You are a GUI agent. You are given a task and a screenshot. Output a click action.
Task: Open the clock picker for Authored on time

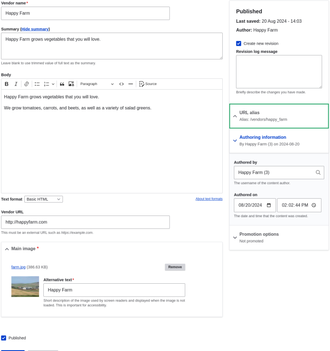tap(314, 205)
